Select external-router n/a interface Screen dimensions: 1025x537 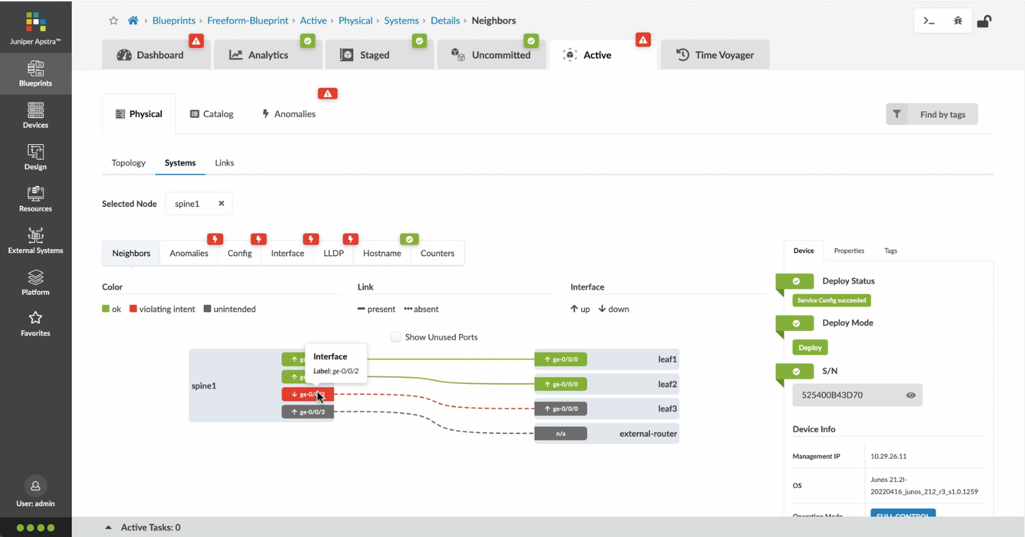pyautogui.click(x=561, y=433)
